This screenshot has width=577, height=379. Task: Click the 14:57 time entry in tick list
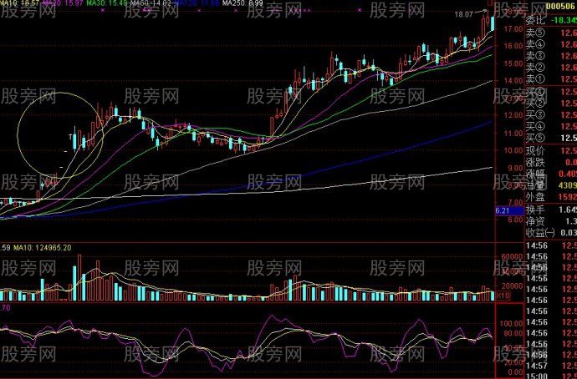(537, 366)
